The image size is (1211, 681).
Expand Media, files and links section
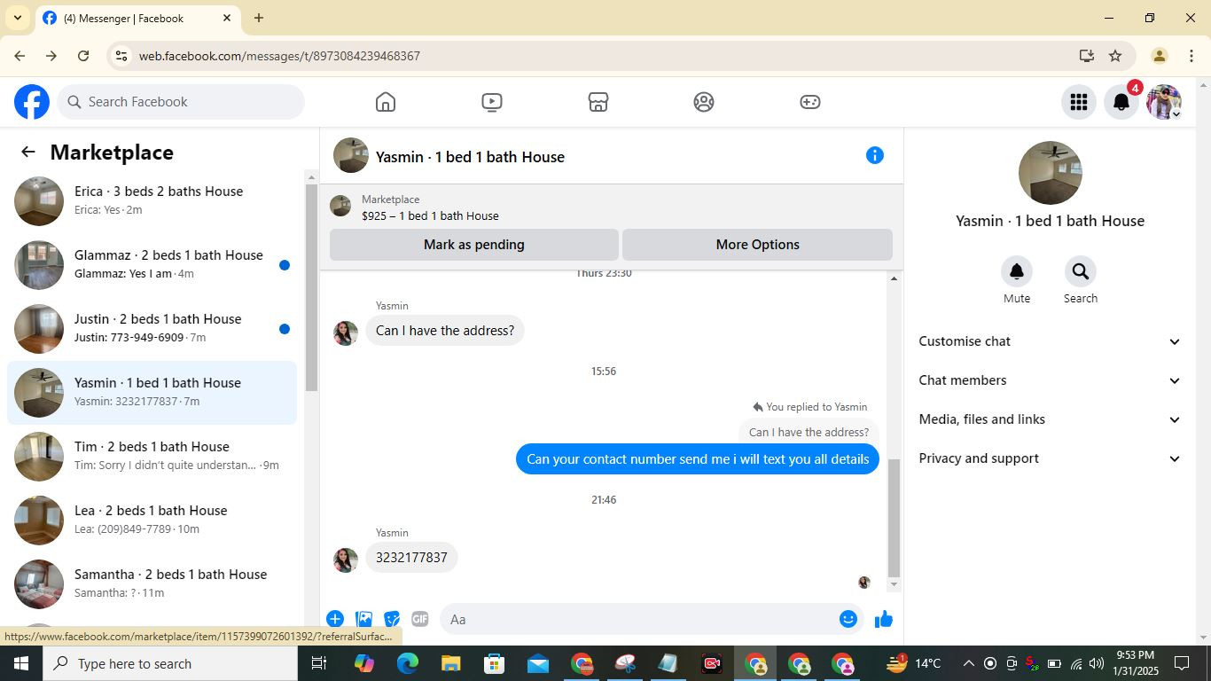[x=1050, y=419]
